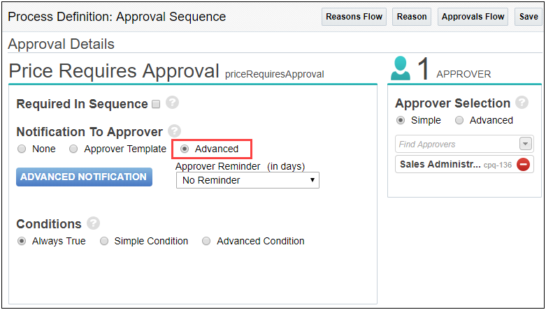Click help icon beside Required In Sequence
Viewport: 546px width, 310px height.
[173, 103]
